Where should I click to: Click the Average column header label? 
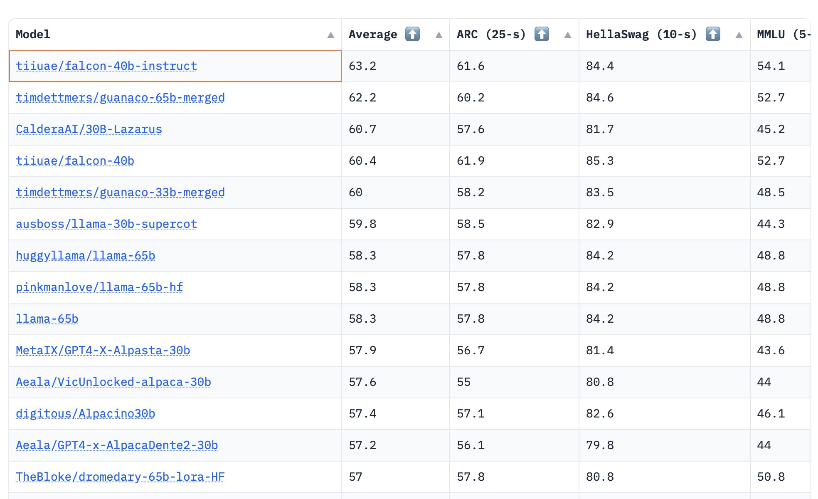pyautogui.click(x=373, y=34)
